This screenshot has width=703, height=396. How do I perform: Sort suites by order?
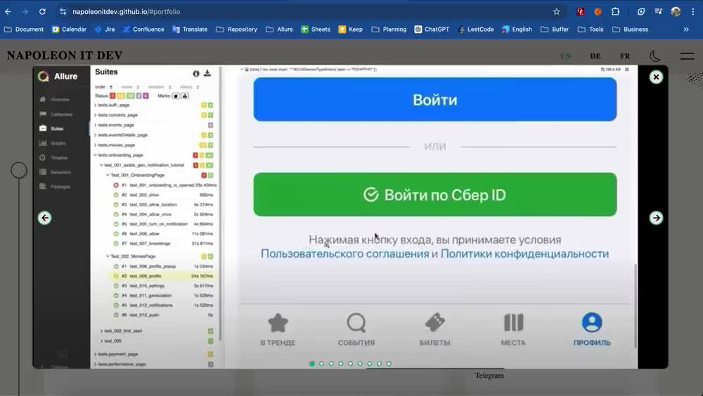click(x=103, y=87)
